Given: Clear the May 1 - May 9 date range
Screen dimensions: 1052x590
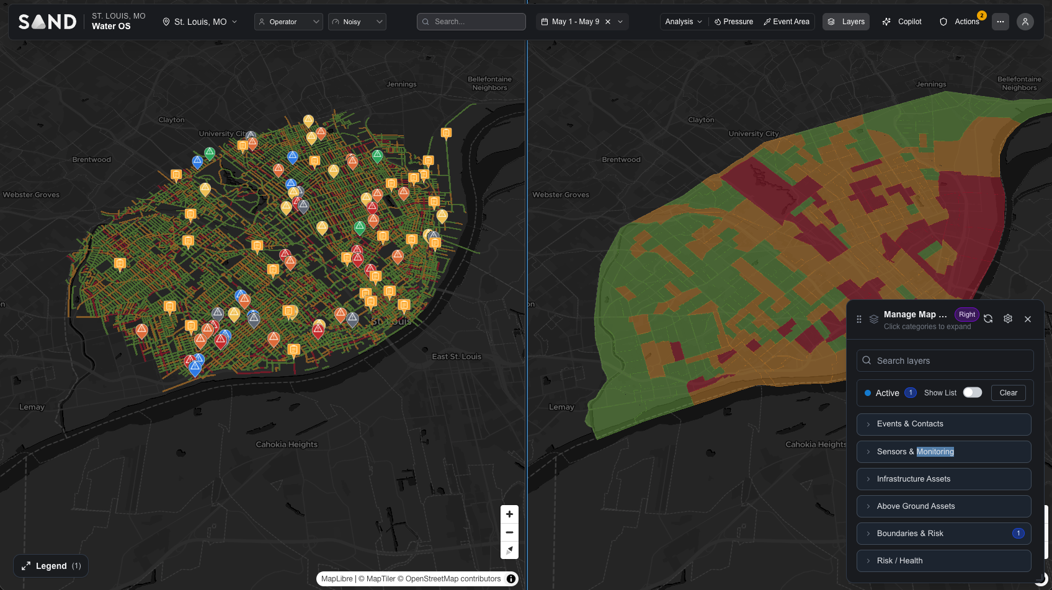Looking at the screenshot, I should point(608,22).
